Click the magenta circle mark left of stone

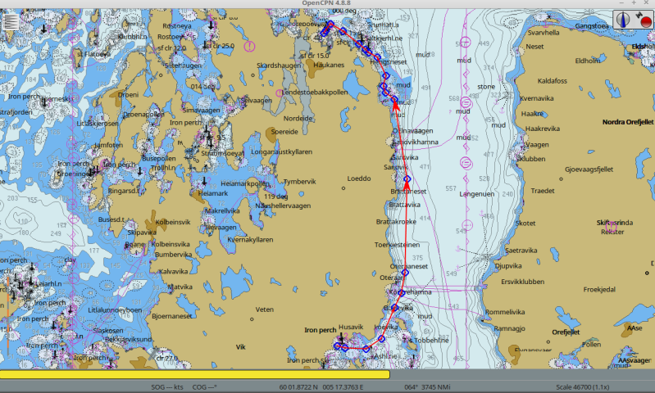coord(465,102)
